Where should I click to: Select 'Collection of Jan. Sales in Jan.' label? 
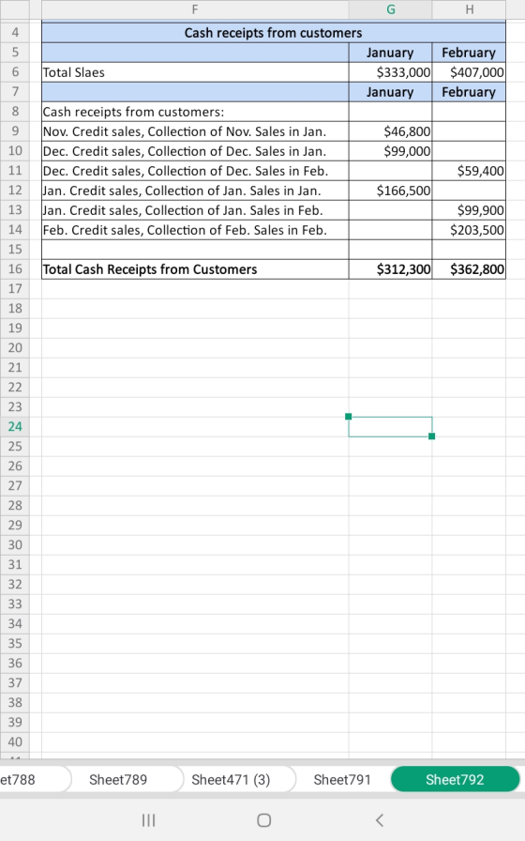(x=195, y=191)
